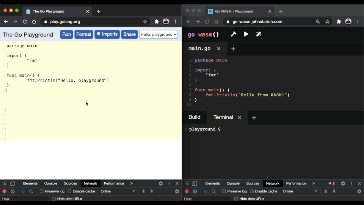Enable Disable cache in right DevTools
Screen dimensions: 364x205
(x=252, y=191)
